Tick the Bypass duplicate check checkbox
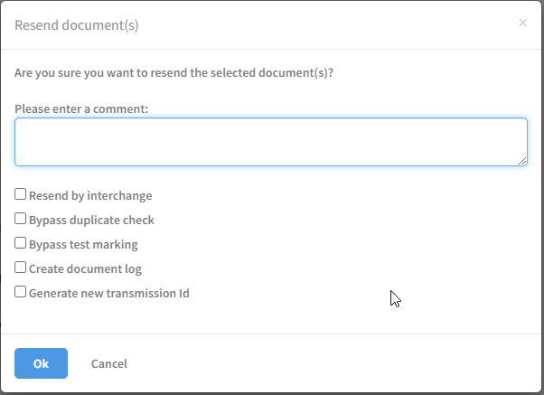The height and width of the screenshot is (395, 544). (x=21, y=219)
